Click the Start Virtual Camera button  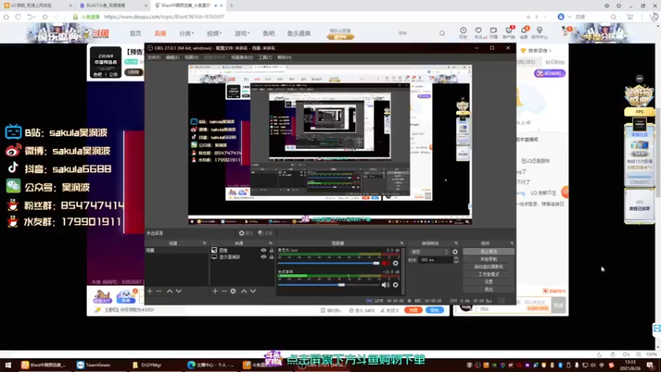[x=488, y=266]
